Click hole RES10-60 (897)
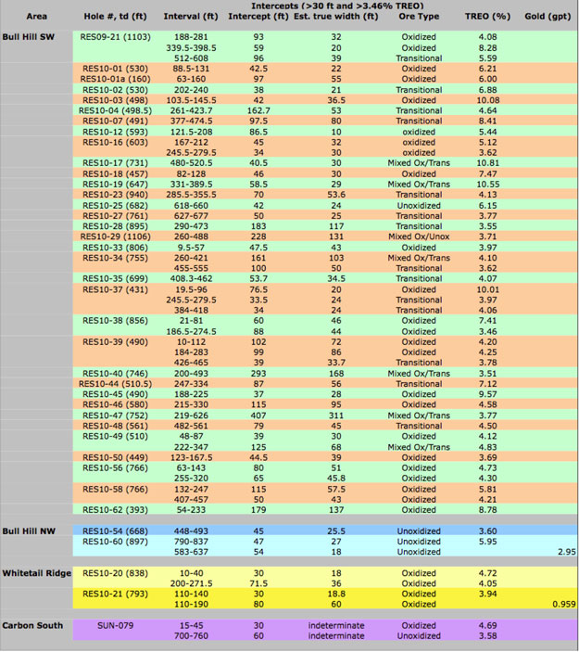 coord(115,542)
